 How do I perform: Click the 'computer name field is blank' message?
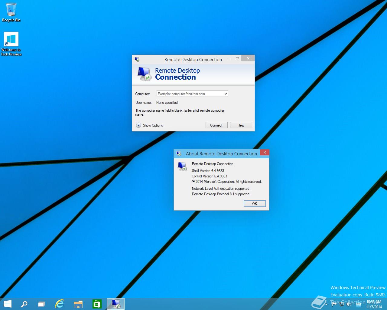pyautogui.click(x=180, y=112)
